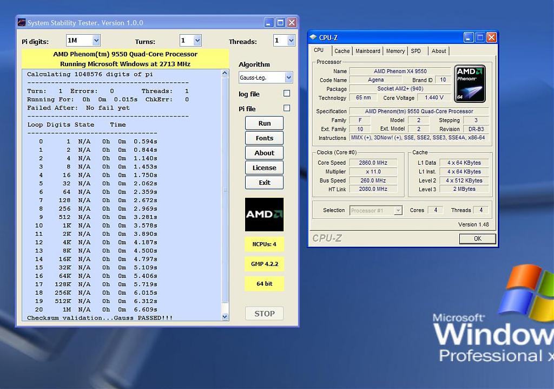Open the Pi digits dropdown
The height and width of the screenshot is (389, 554).
96,41
